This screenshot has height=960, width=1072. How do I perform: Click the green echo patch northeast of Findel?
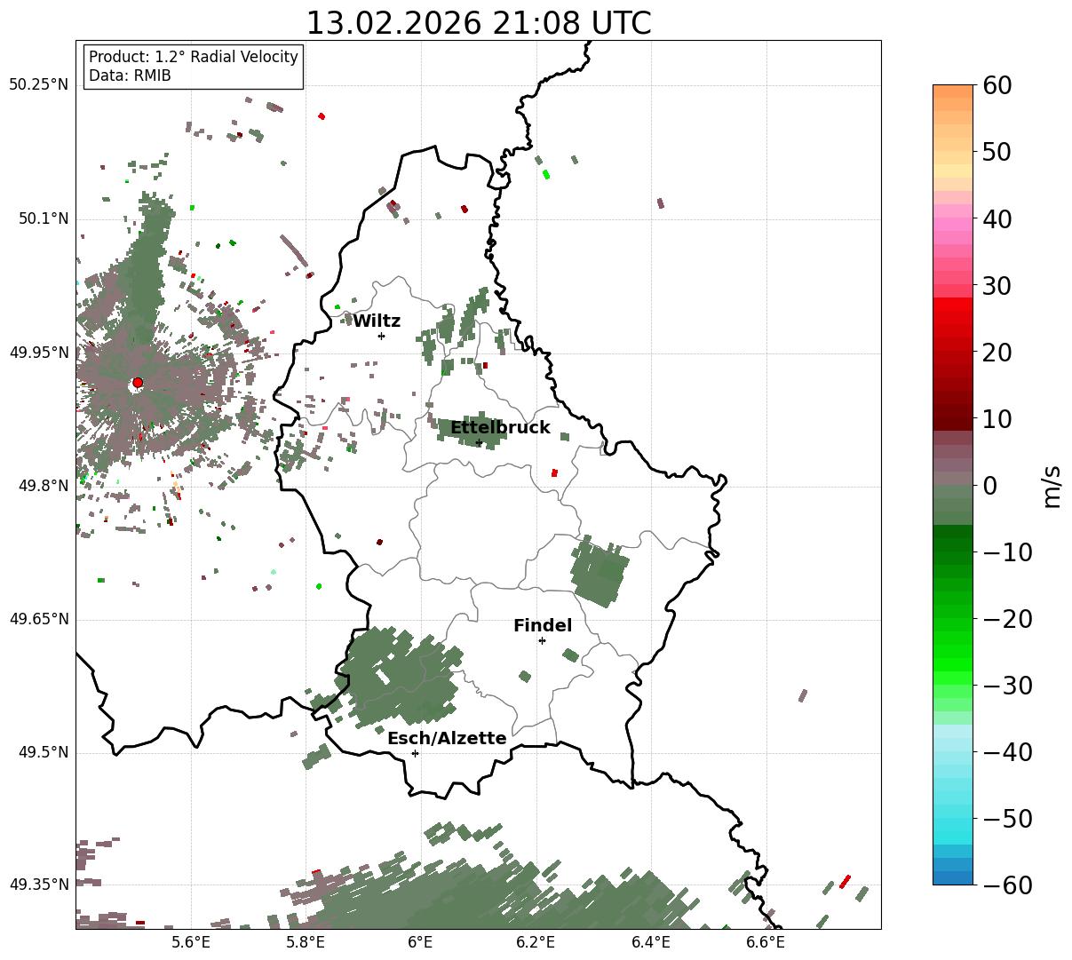coord(599,572)
